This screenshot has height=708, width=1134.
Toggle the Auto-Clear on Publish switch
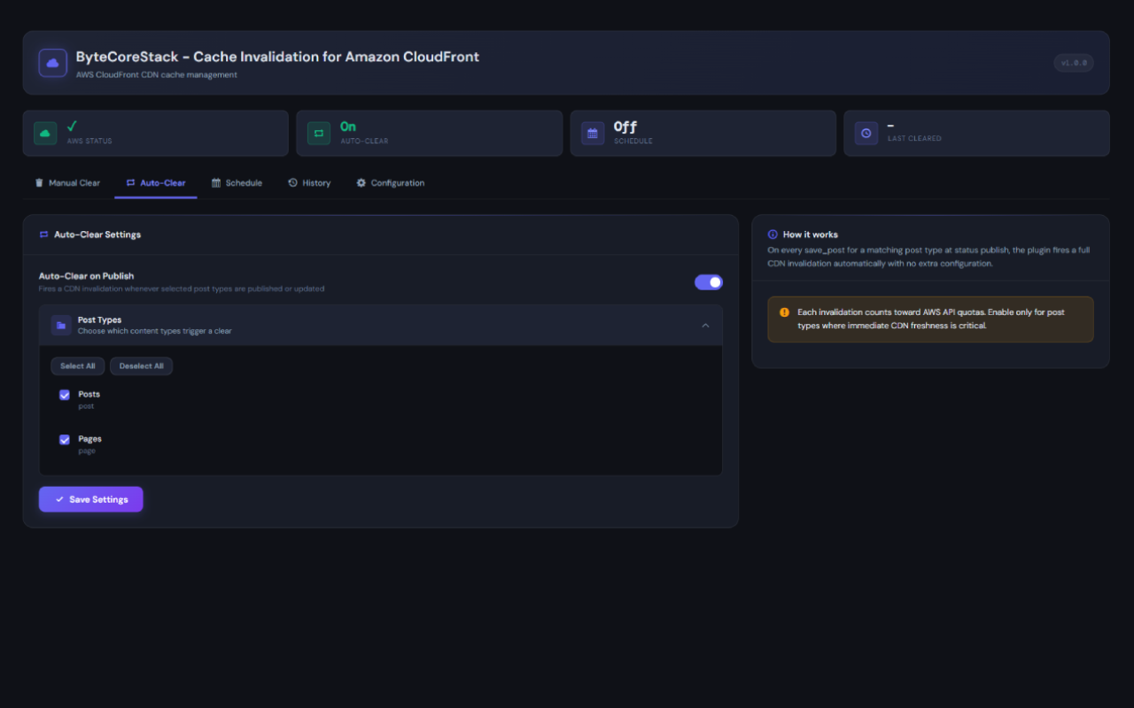tap(709, 282)
